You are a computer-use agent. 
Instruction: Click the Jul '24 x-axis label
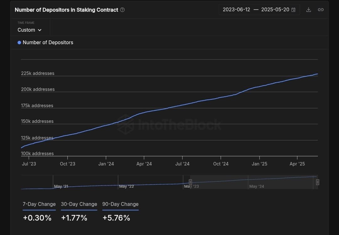pyautogui.click(x=182, y=164)
